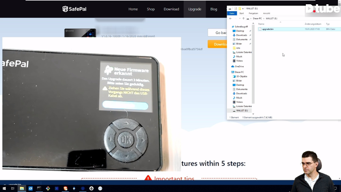The width and height of the screenshot is (341, 192).
Task: Click the Brave browser taskbar icon
Action: click(65, 188)
